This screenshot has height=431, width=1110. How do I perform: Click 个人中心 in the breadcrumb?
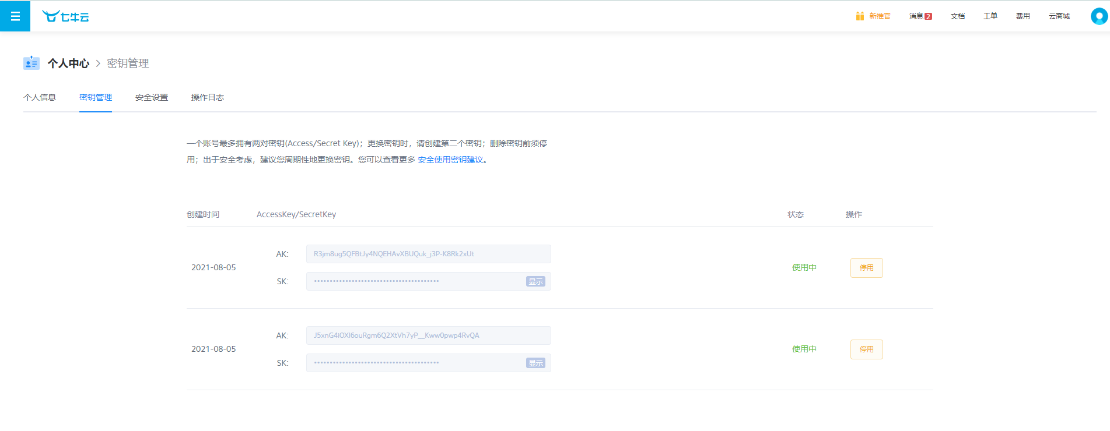coord(68,63)
